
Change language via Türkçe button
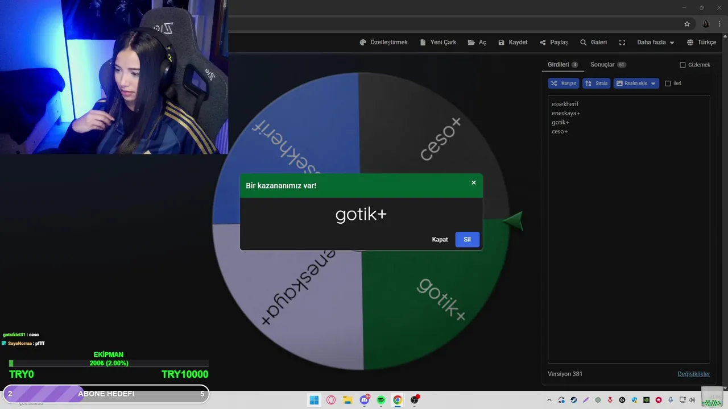(701, 43)
